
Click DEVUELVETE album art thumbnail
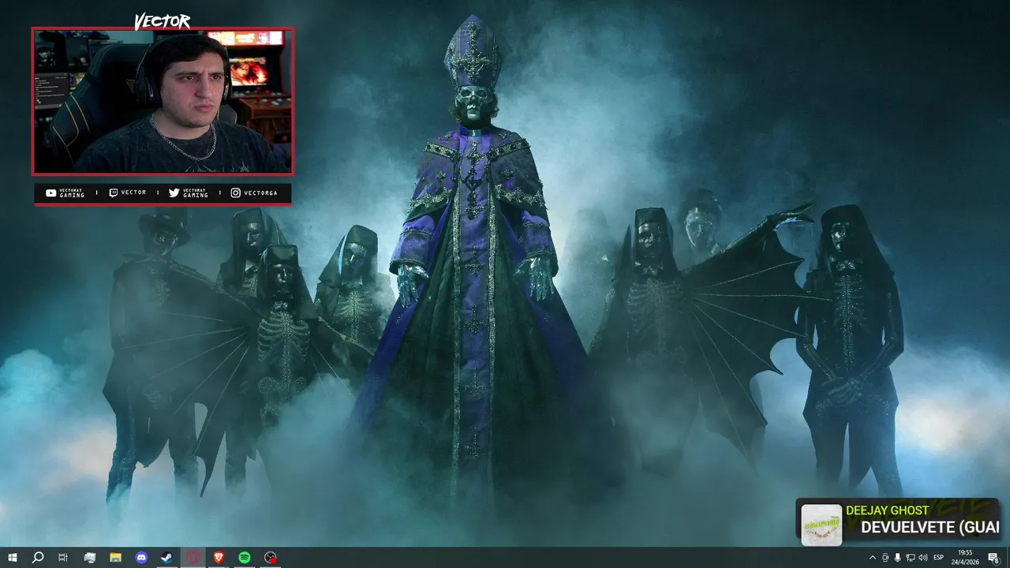[x=821, y=525]
